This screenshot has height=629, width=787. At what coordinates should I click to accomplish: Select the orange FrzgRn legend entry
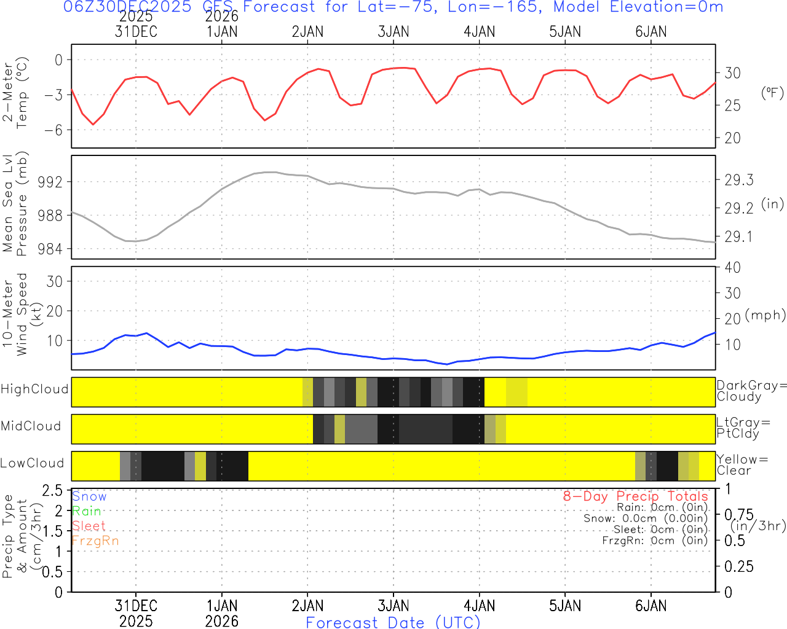pos(95,541)
